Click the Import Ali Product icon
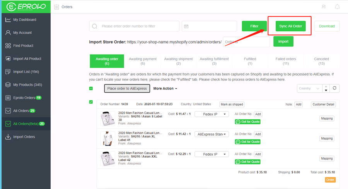Viewport: 348px width, 189px height. 8,59
